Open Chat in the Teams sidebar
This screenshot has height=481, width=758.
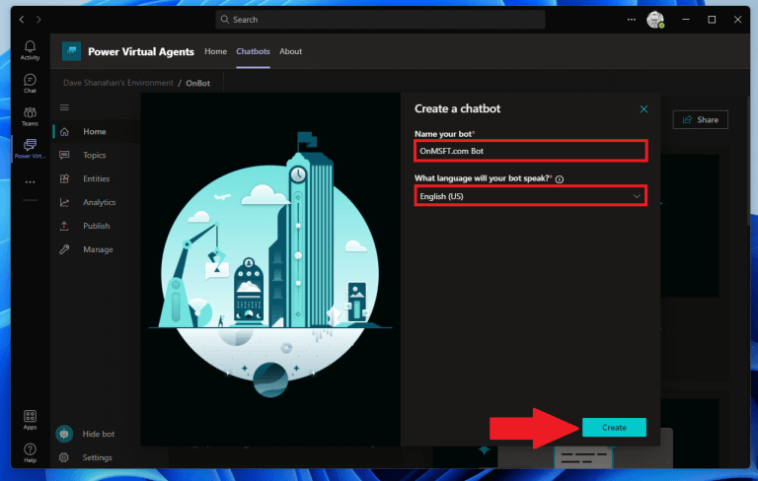coord(30,83)
